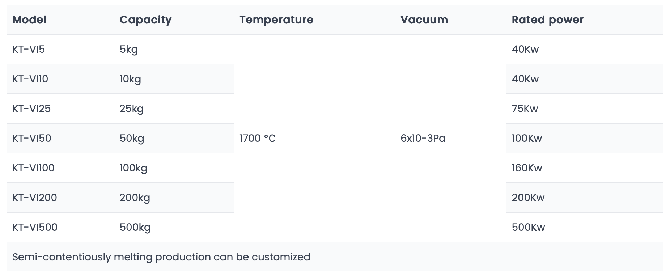Click the Capacity column header

pyautogui.click(x=145, y=20)
